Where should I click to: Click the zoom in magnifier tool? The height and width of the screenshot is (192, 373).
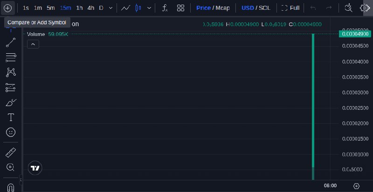pos(10,167)
